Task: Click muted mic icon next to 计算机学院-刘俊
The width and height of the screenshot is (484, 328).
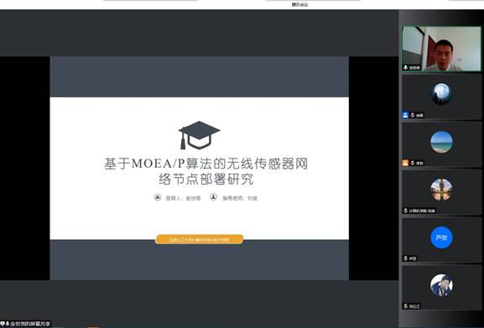Action: pos(406,211)
